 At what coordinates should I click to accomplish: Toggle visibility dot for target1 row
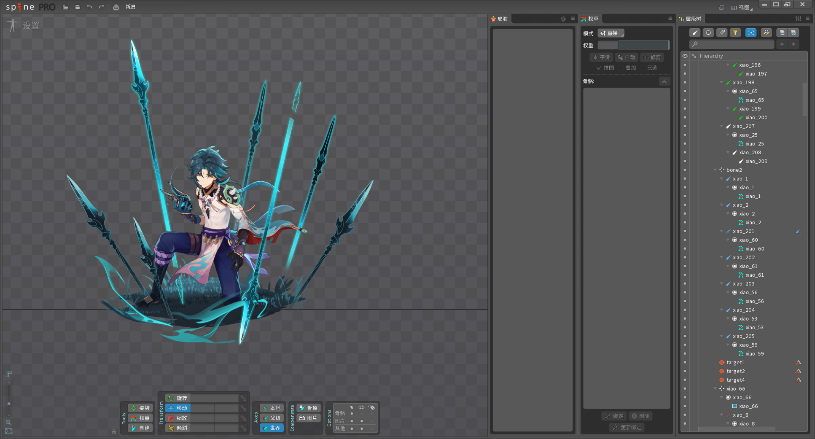tap(685, 362)
